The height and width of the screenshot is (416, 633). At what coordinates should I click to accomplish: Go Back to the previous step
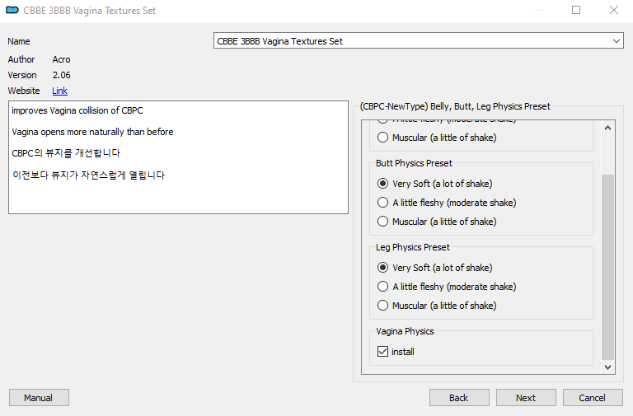point(459,398)
